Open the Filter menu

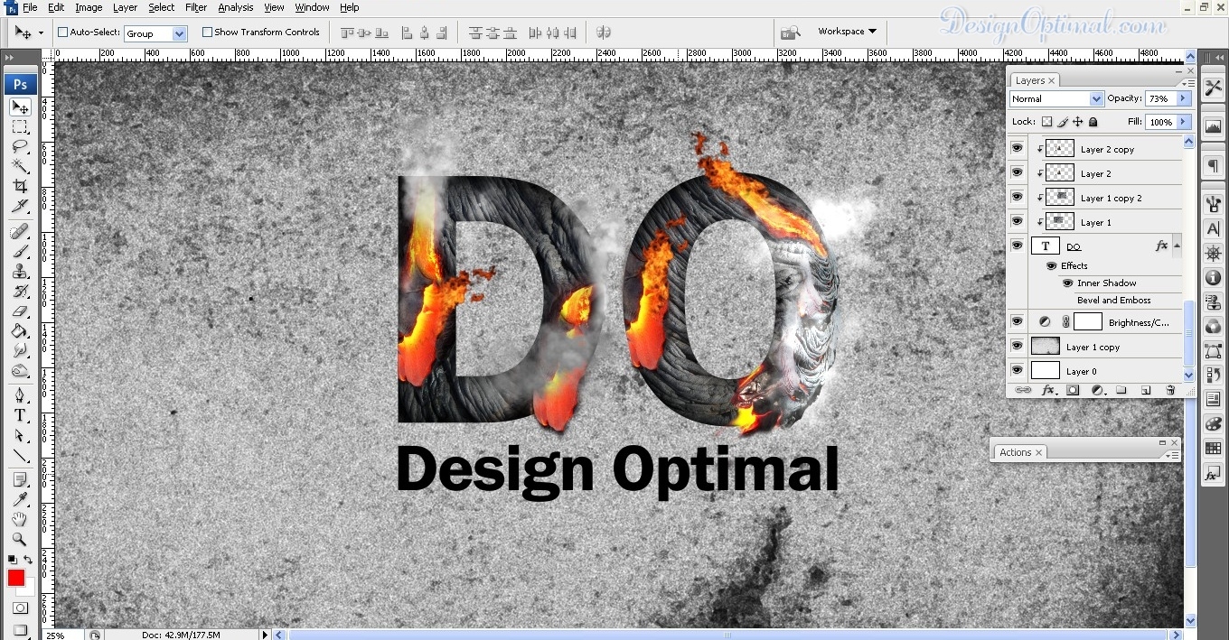196,7
